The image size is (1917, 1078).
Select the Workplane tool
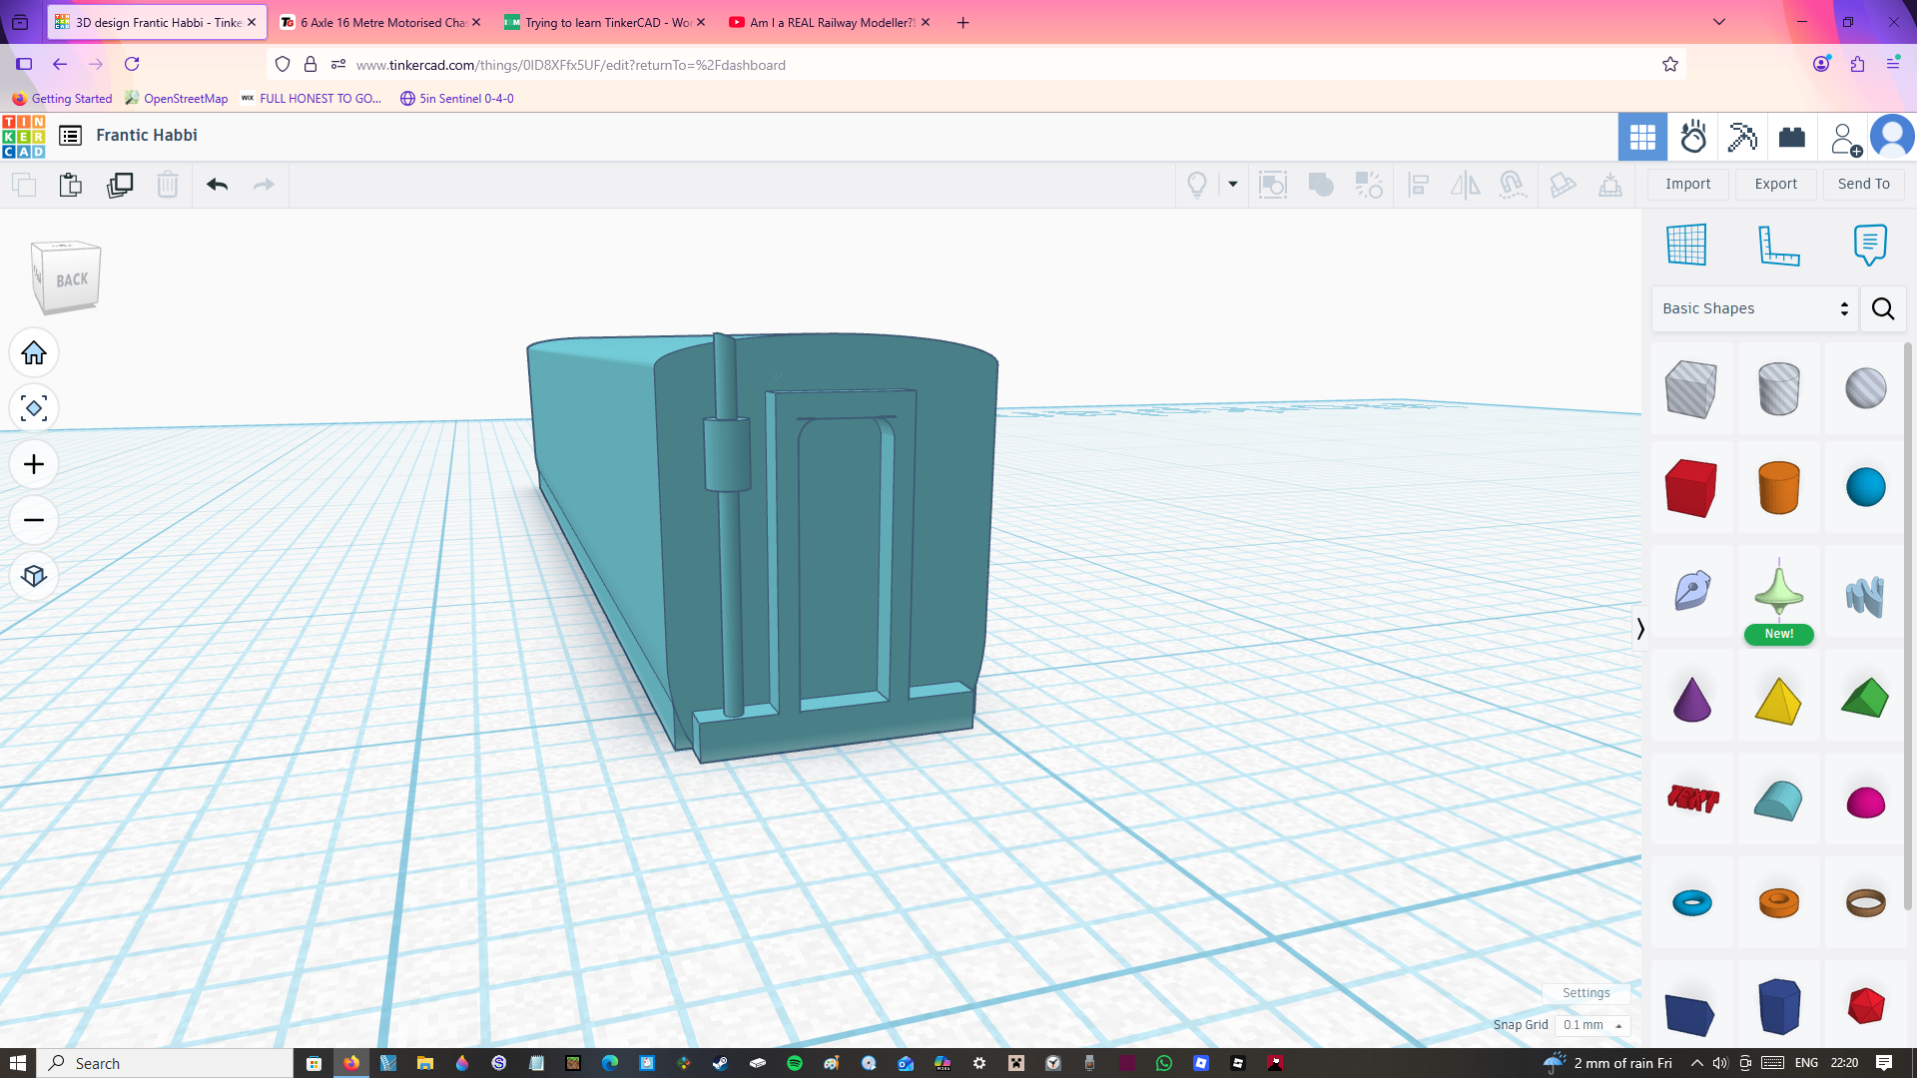click(x=1686, y=245)
